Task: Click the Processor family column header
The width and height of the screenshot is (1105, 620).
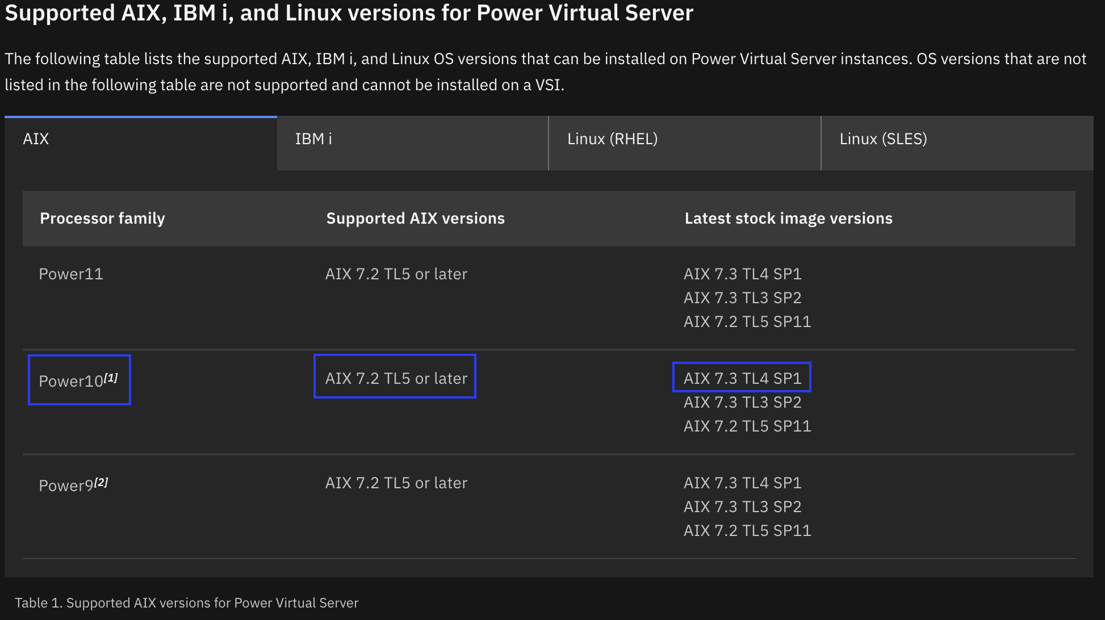Action: point(103,219)
